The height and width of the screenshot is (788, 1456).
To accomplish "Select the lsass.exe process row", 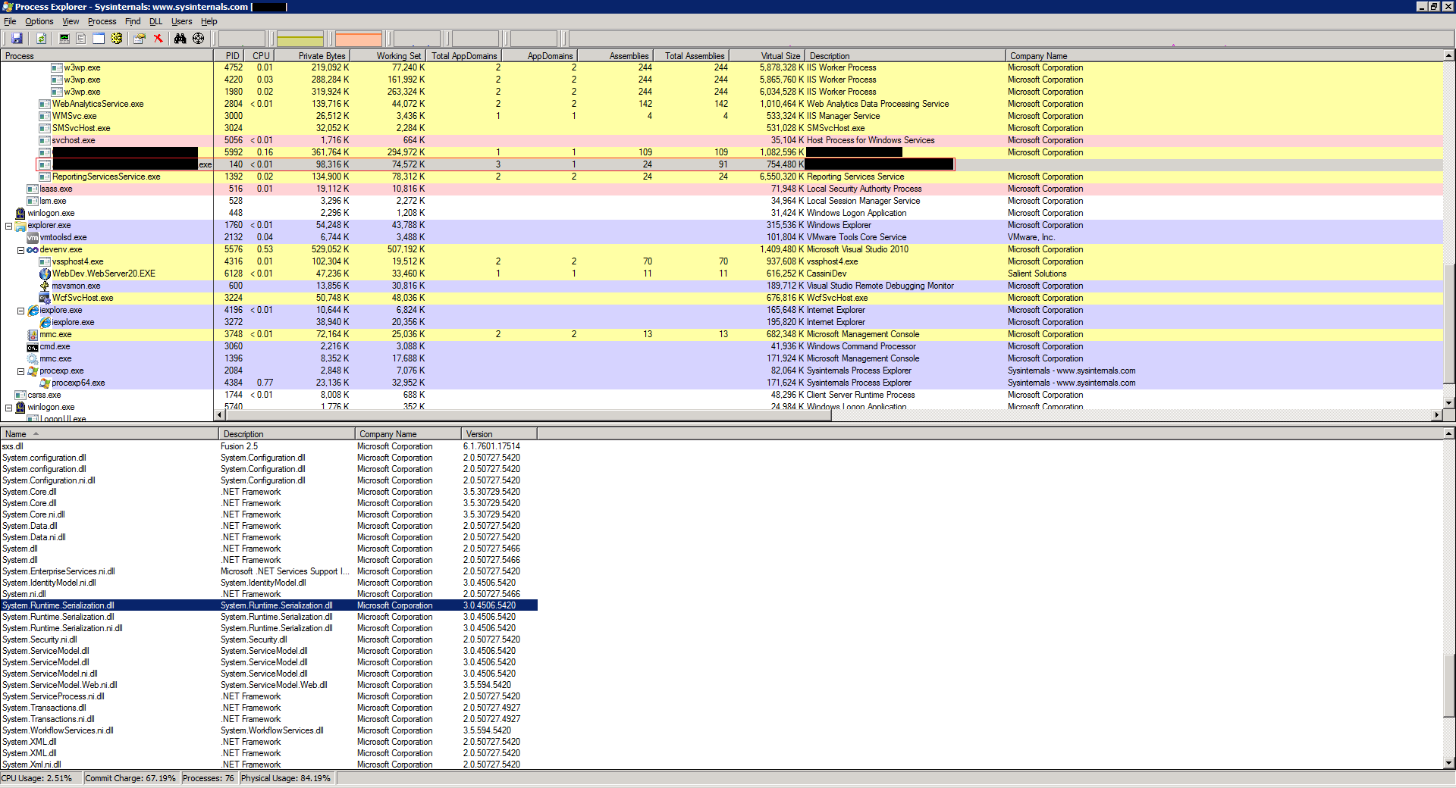I will tap(721, 189).
